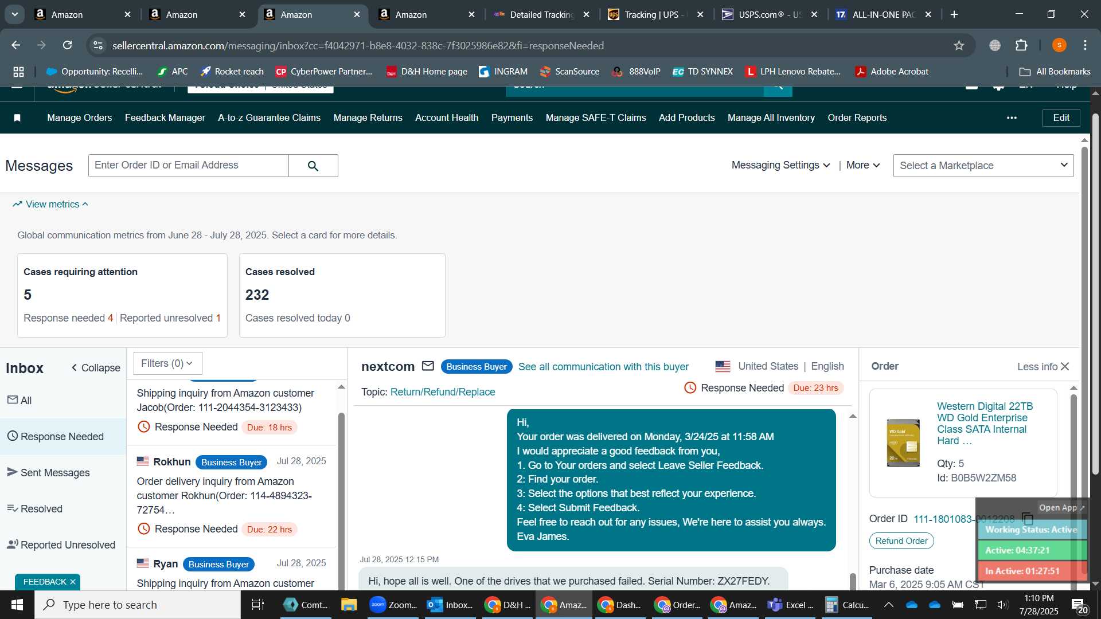The image size is (1101, 619).
Task: Collapse the Inbox sidebar
Action: point(96,367)
